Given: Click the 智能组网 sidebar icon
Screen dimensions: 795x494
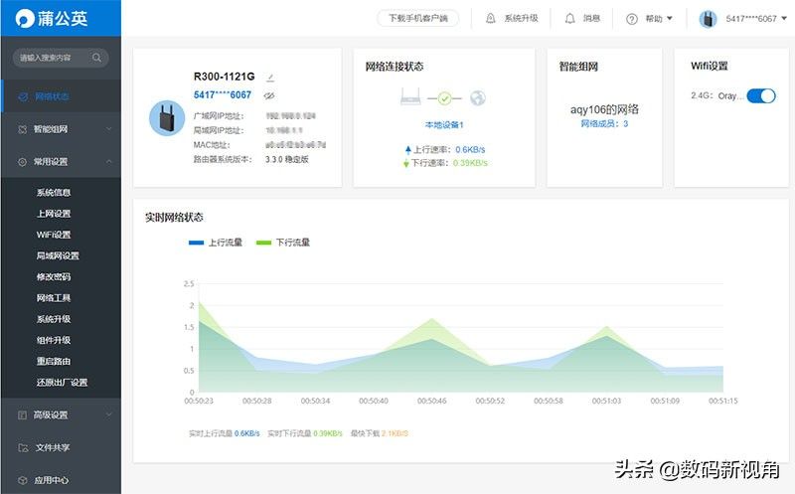Looking at the screenshot, I should pyautogui.click(x=22, y=129).
